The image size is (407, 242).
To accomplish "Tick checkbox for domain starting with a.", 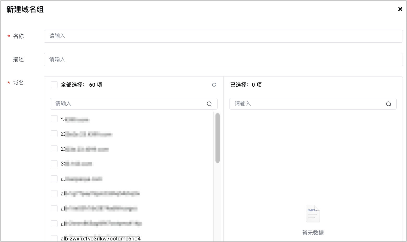I will tap(54, 179).
